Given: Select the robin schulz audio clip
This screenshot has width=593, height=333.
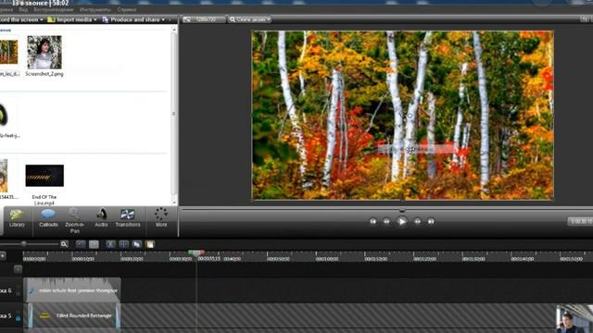Looking at the screenshot, I should point(72,290).
